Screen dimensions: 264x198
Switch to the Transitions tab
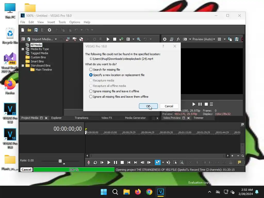pos(81,118)
